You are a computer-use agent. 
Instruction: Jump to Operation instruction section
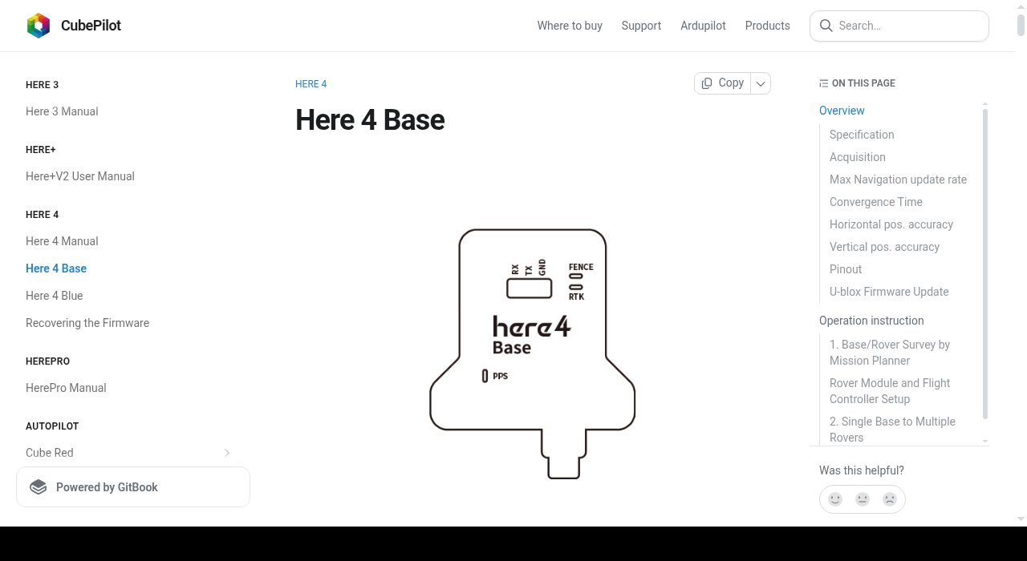871,321
